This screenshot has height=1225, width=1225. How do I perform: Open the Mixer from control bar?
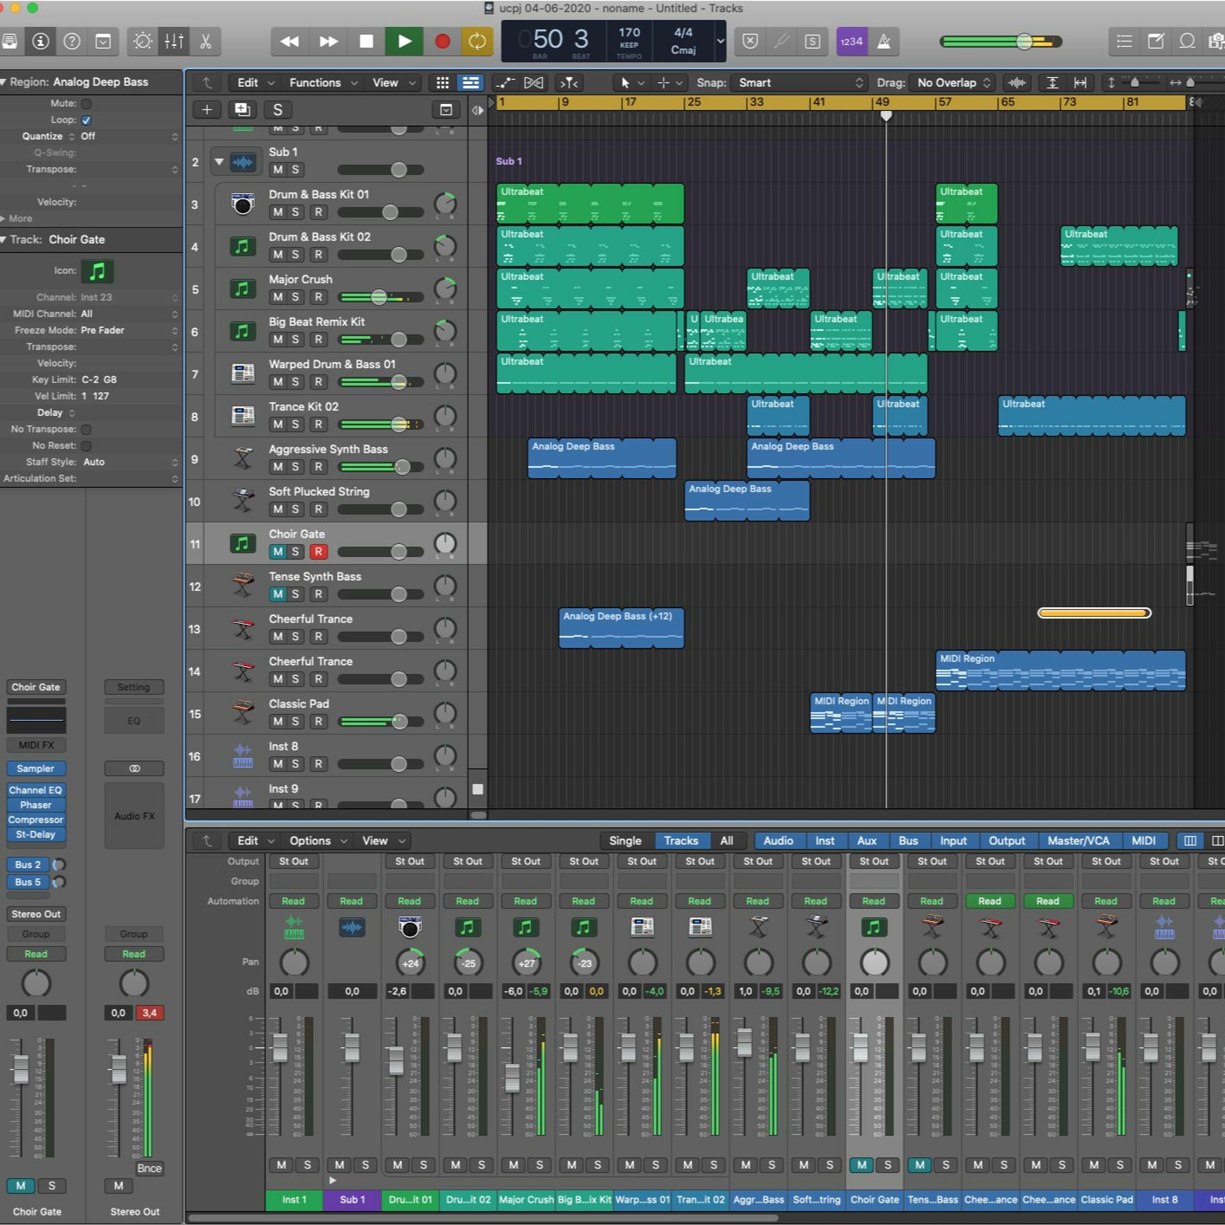tap(174, 41)
